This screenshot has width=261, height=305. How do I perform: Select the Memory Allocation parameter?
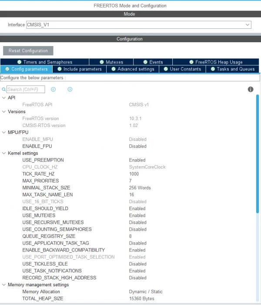click(41, 292)
